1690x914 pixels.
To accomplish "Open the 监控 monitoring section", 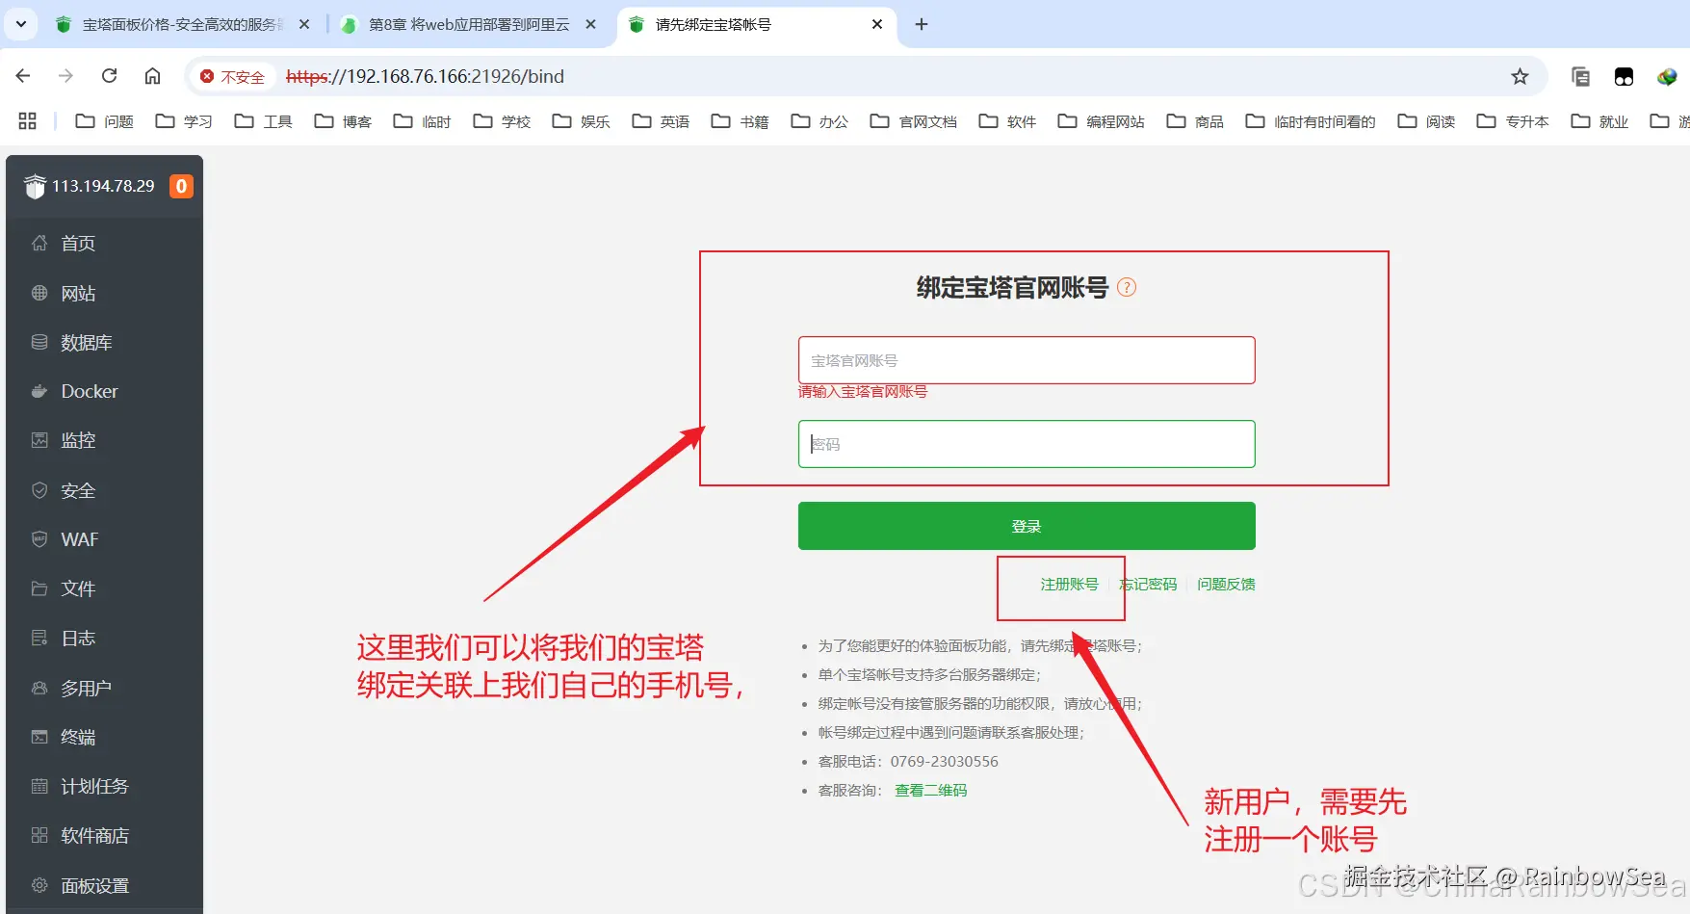I will click(x=78, y=440).
